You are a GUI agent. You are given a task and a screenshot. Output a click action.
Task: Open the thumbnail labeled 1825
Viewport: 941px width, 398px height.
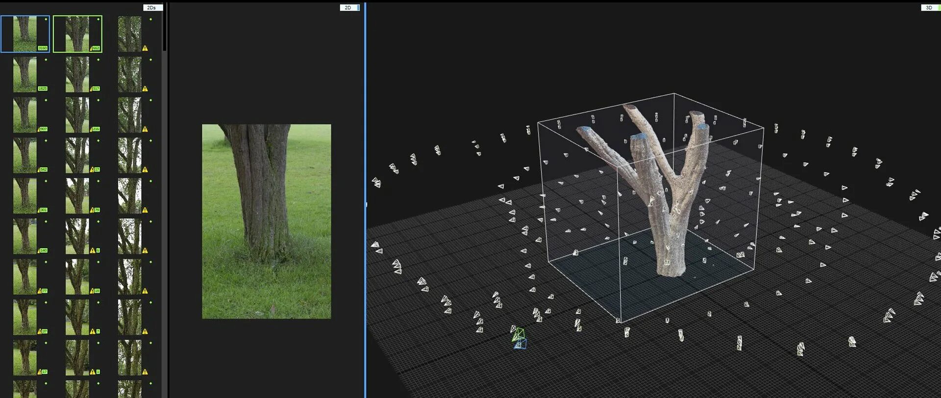tap(25, 74)
